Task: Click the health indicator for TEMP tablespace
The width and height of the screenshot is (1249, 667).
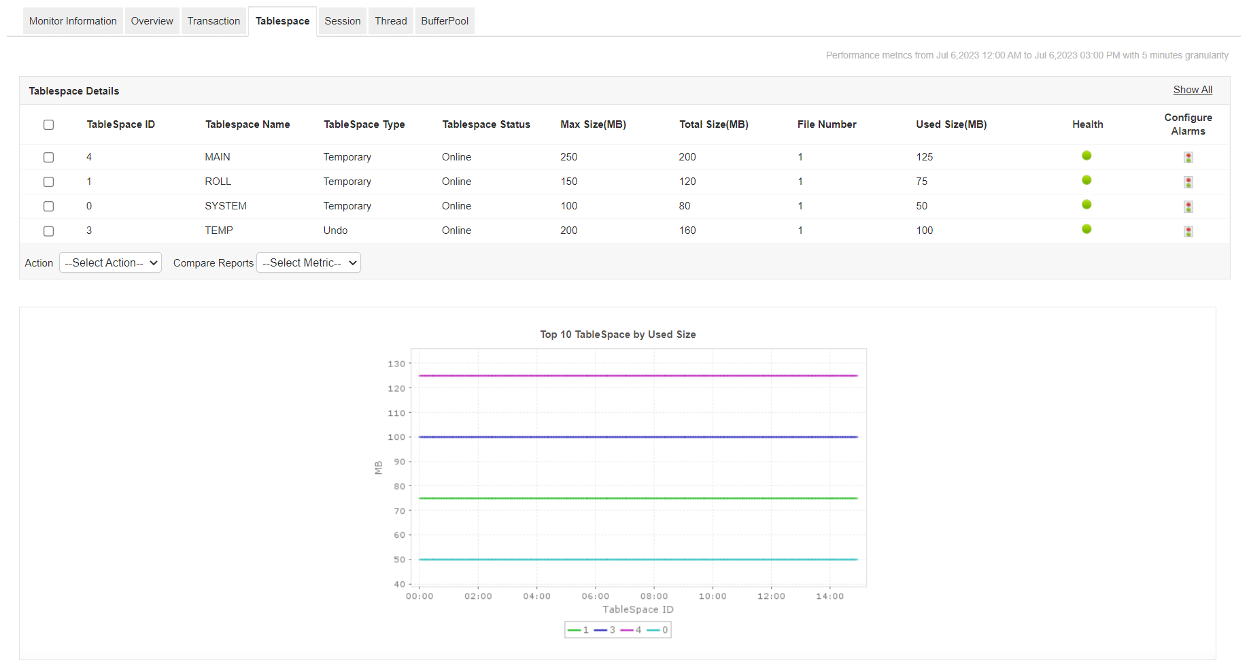Action: 1087,230
